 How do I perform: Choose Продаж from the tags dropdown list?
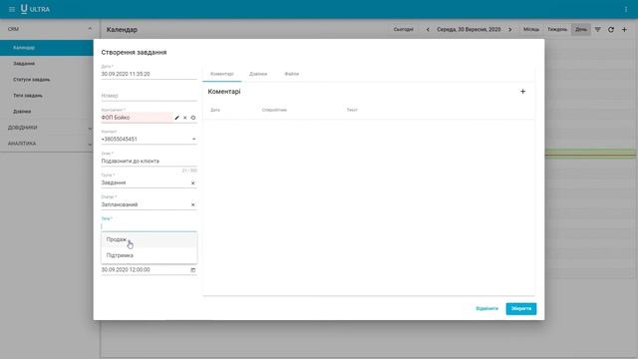tap(149, 239)
